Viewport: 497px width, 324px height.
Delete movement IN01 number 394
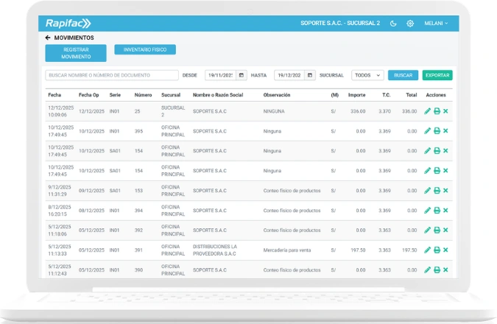point(445,211)
